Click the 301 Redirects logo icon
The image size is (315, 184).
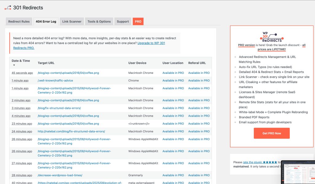[8, 7]
